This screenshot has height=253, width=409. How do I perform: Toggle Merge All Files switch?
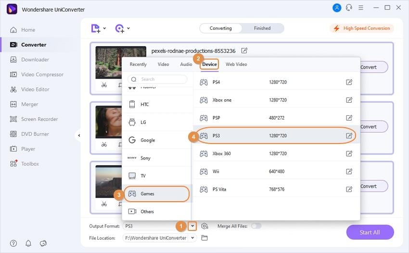pyautogui.click(x=256, y=226)
